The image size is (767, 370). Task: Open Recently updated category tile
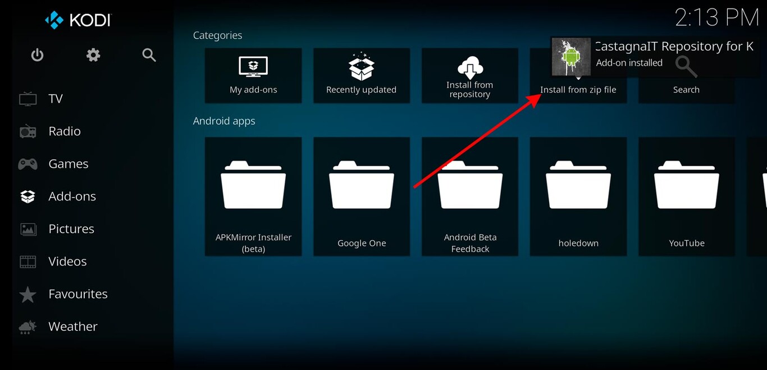coord(362,75)
